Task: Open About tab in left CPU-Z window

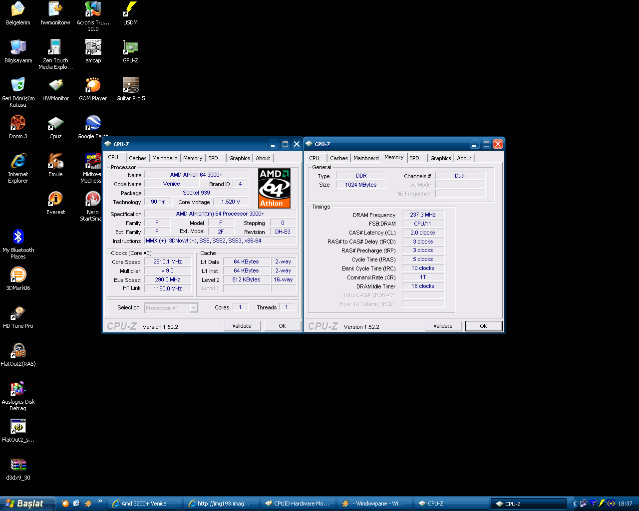Action: point(263,158)
